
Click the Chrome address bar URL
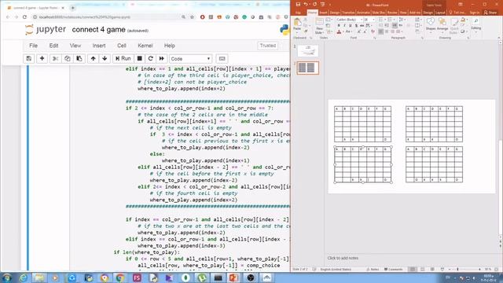pos(85,17)
